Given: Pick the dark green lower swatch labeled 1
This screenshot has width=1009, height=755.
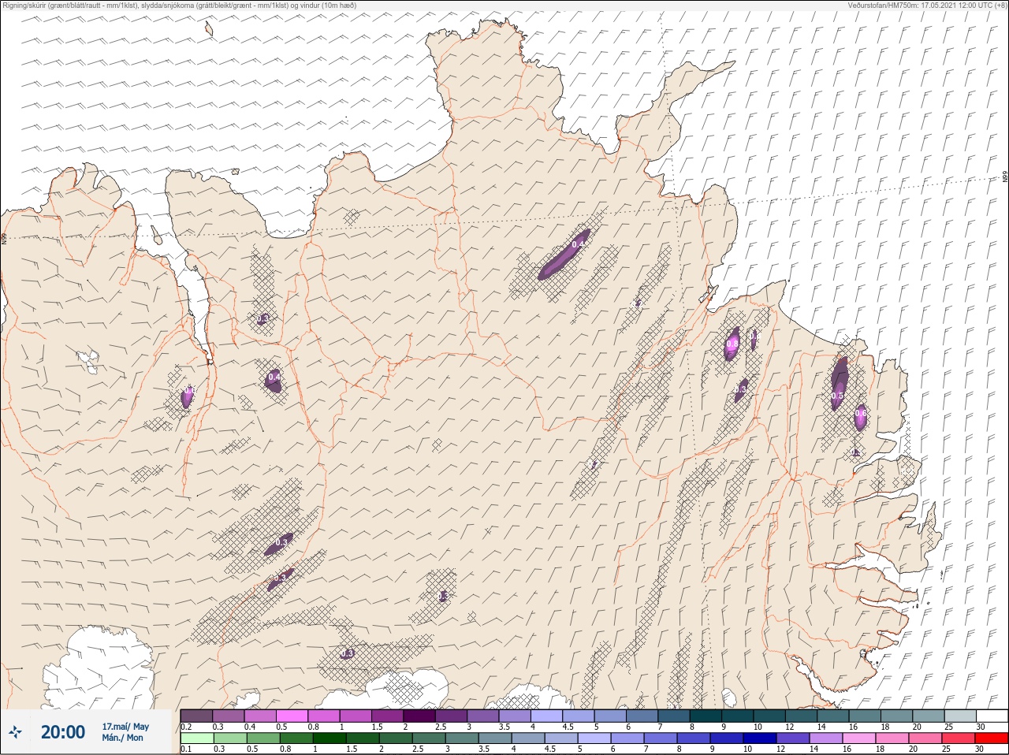Looking at the screenshot, I should point(330,738).
